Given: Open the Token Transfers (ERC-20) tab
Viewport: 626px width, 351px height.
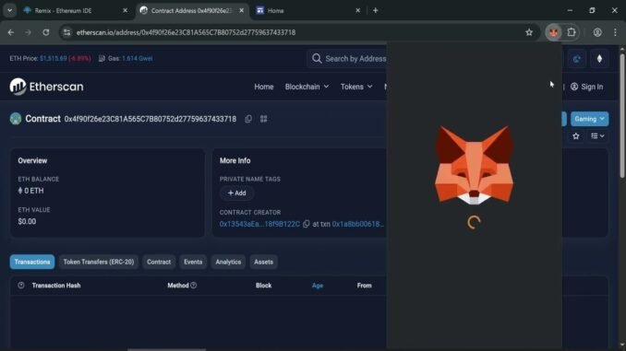Looking at the screenshot, I should pos(99,262).
